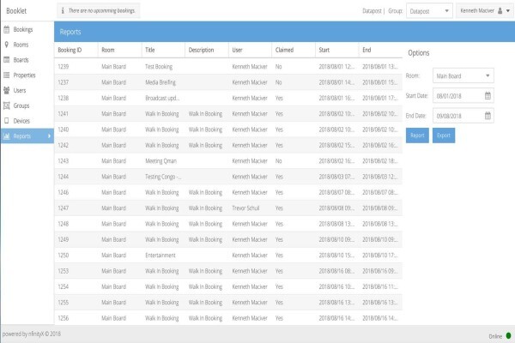Click the End Date input field
The image size is (515, 343).
(x=463, y=116)
